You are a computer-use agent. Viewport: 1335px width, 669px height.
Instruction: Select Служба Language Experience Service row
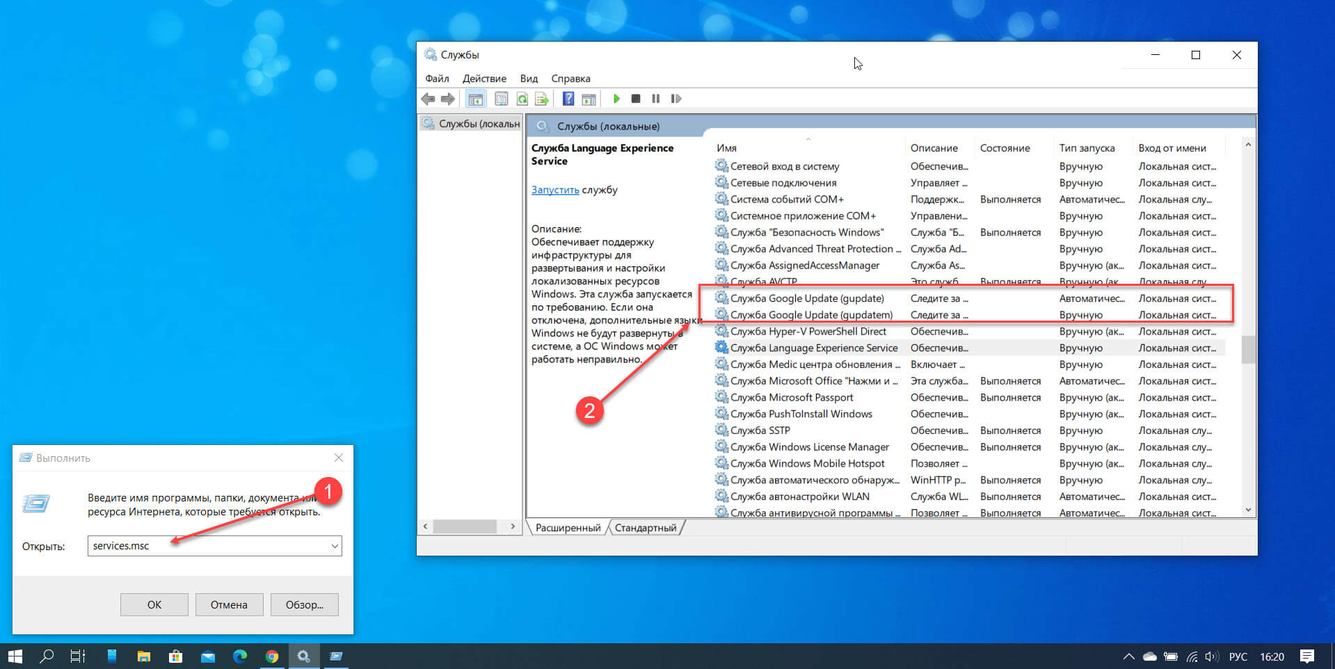(969, 348)
